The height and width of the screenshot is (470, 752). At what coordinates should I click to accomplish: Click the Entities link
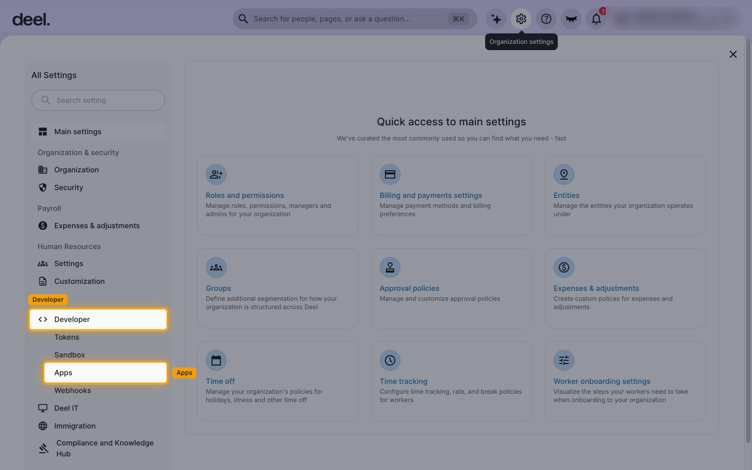pos(567,195)
